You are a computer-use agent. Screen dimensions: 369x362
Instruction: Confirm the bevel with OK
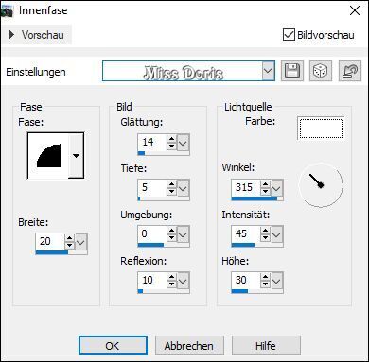tap(113, 346)
